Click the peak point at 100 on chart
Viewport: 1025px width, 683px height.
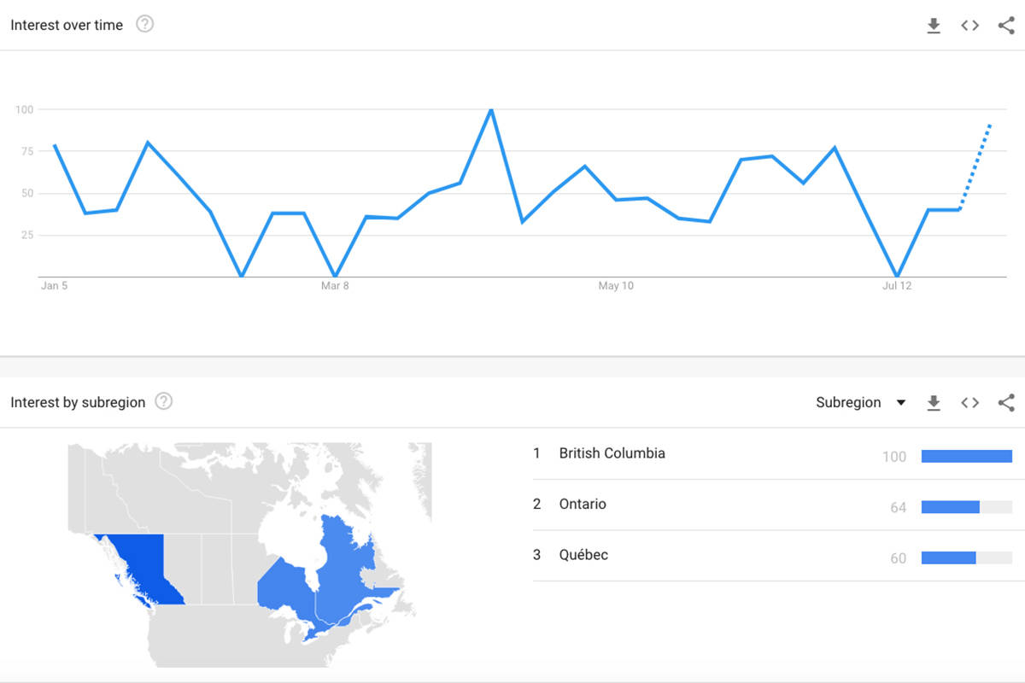coord(490,110)
